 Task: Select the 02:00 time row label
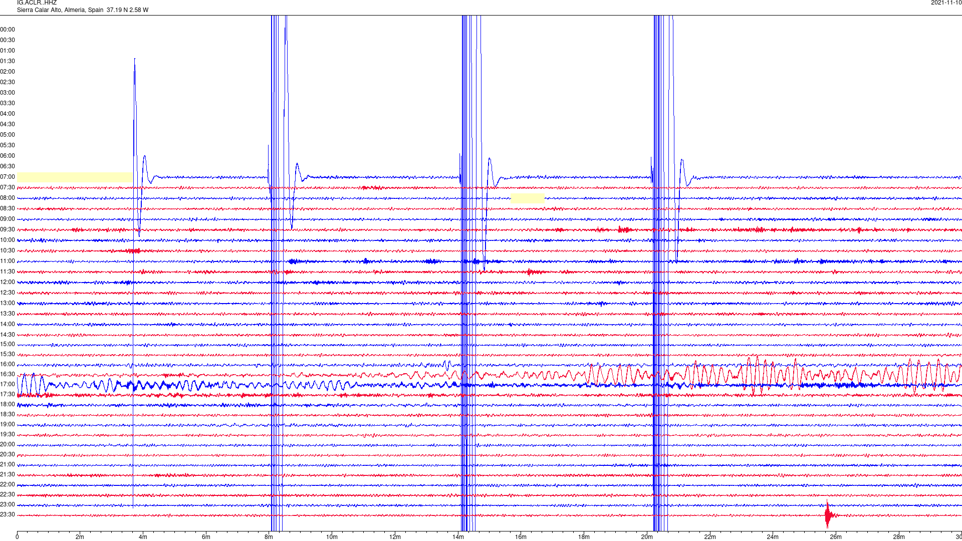8,72
